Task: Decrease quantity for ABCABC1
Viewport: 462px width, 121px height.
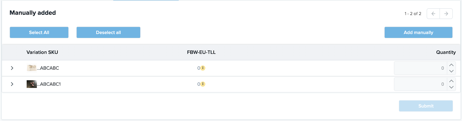Action: [x=451, y=87]
